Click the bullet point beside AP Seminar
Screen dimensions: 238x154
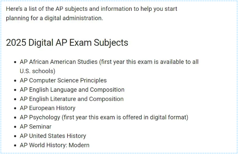(x=15, y=127)
